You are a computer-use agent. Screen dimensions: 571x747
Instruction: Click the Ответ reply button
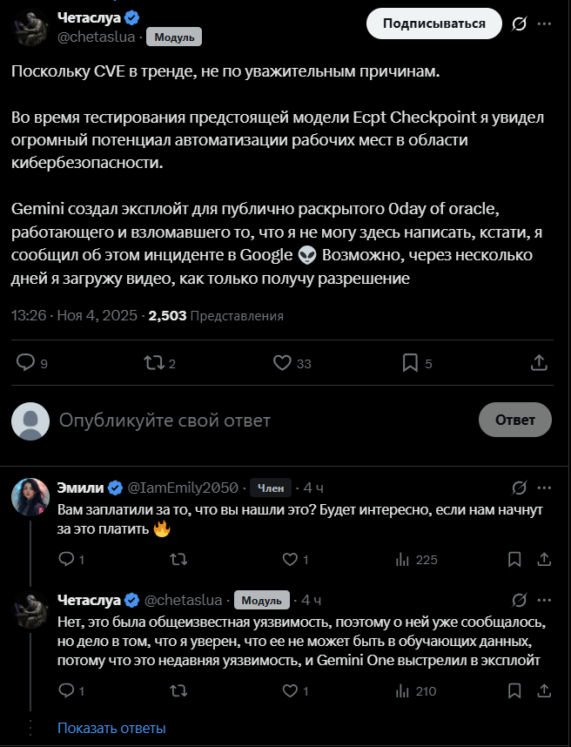pos(514,420)
